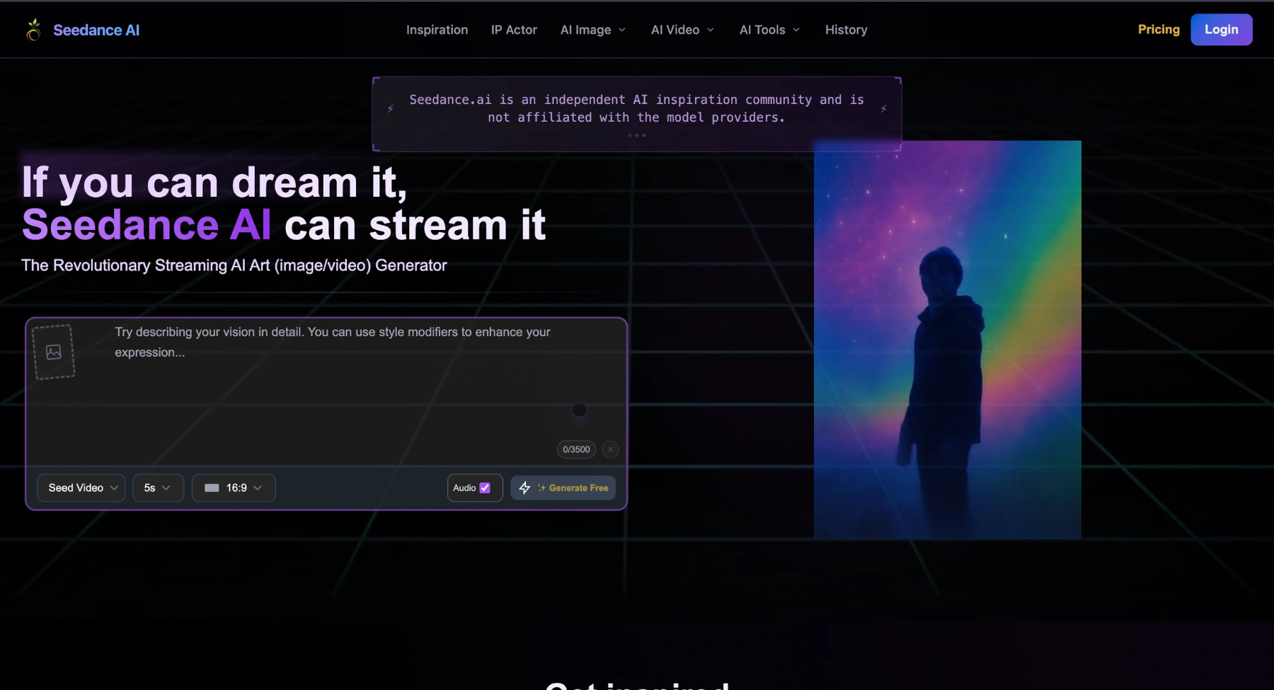1274x690 pixels.
Task: Open the Seed Video model dropdown
Action: (81, 488)
